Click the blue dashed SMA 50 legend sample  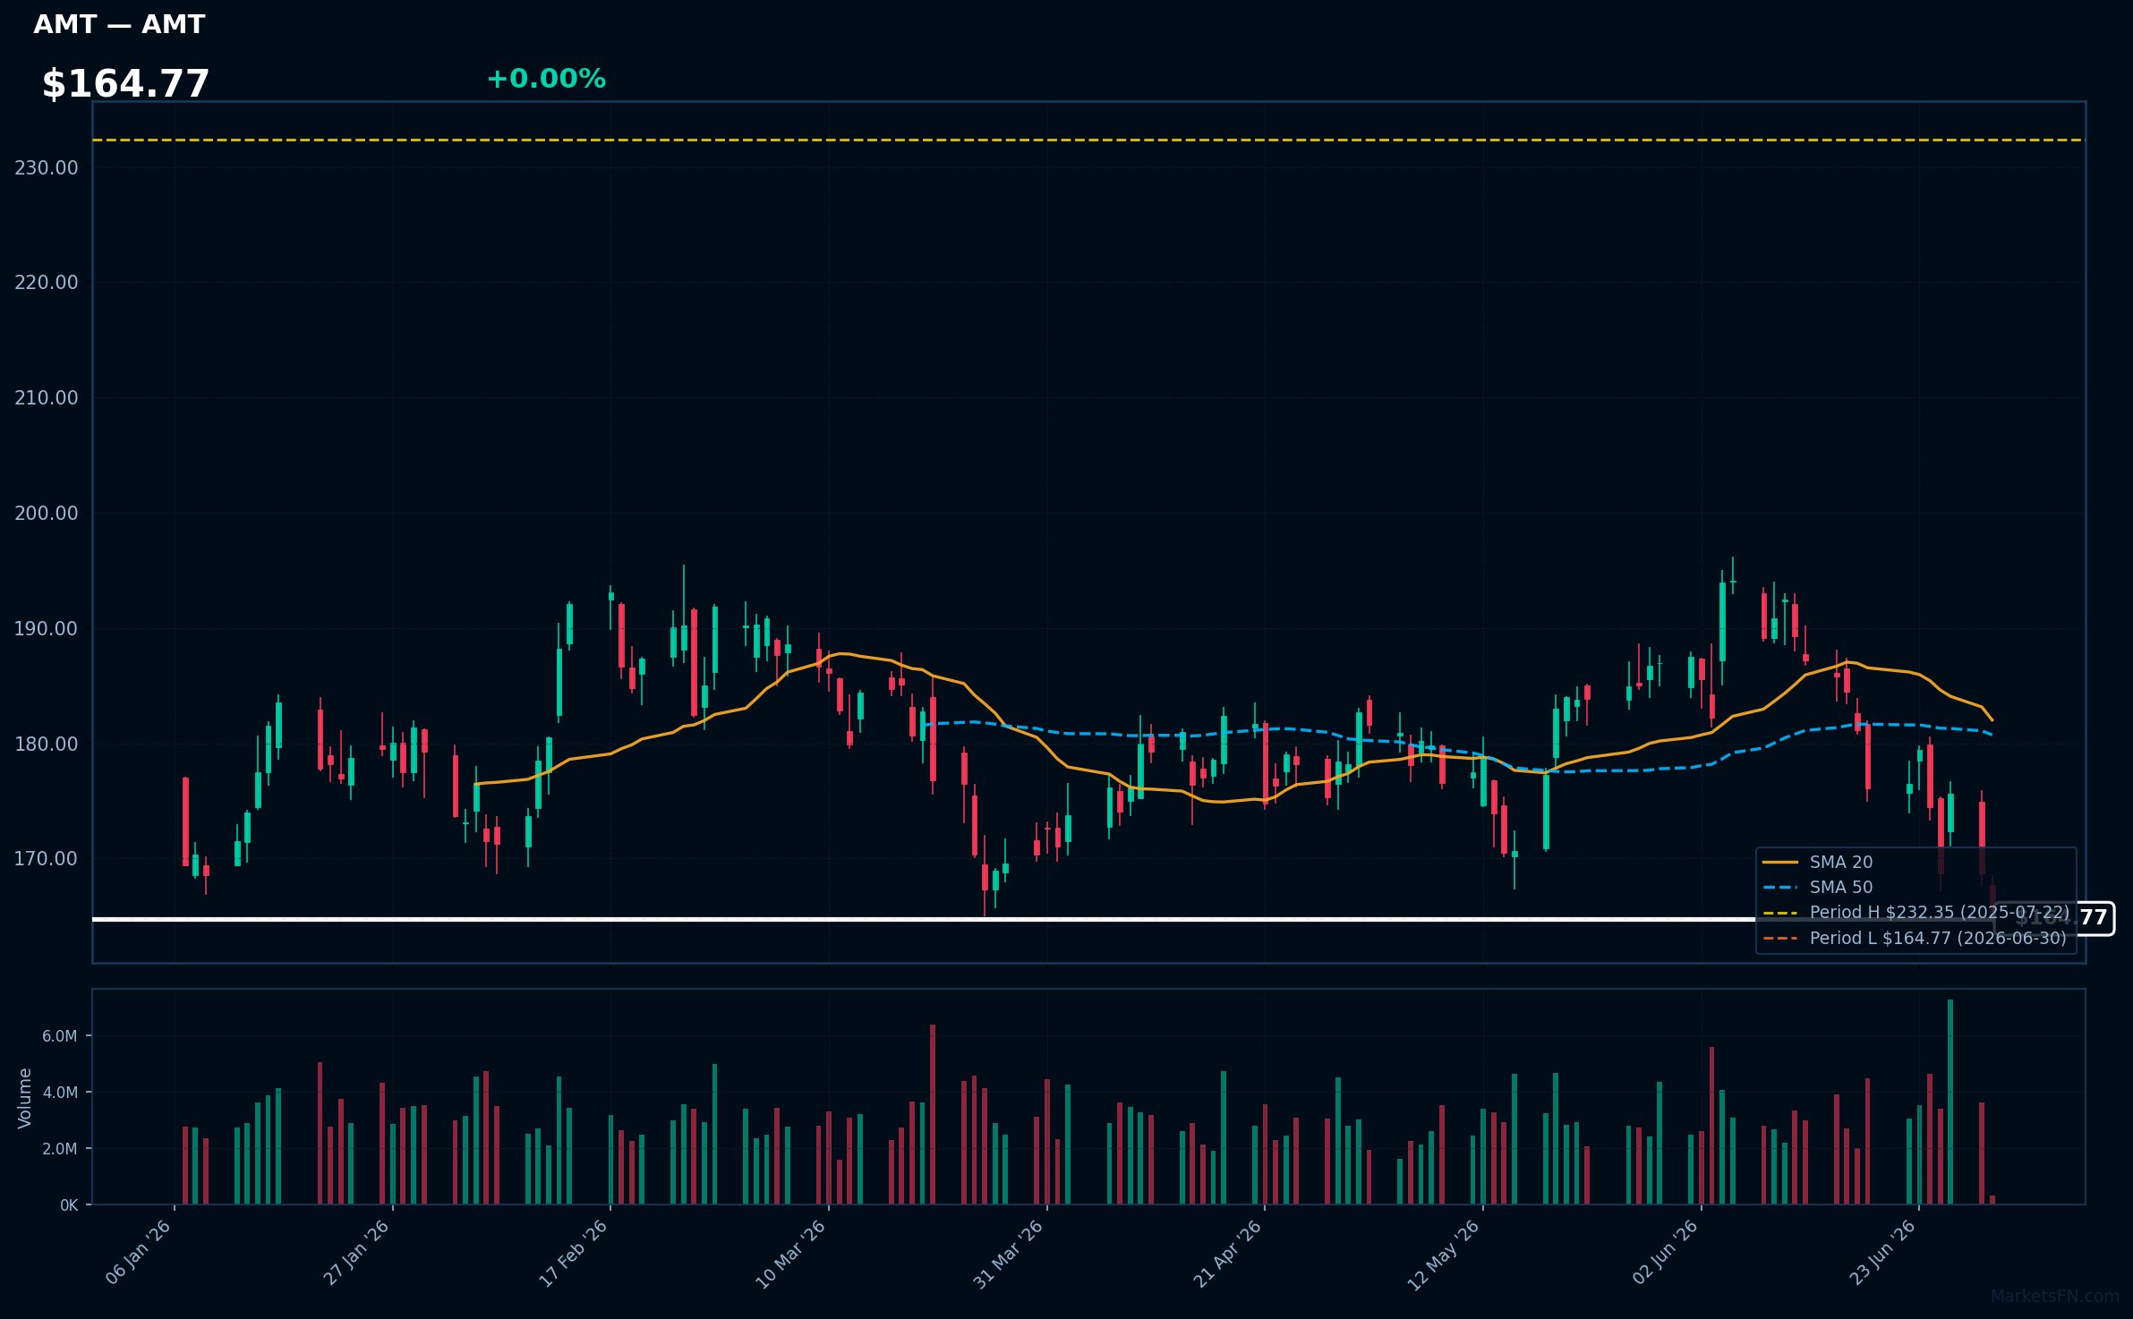[1780, 887]
